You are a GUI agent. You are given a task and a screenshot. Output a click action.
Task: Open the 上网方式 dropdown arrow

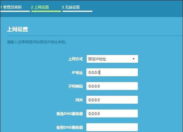[x=134, y=59]
